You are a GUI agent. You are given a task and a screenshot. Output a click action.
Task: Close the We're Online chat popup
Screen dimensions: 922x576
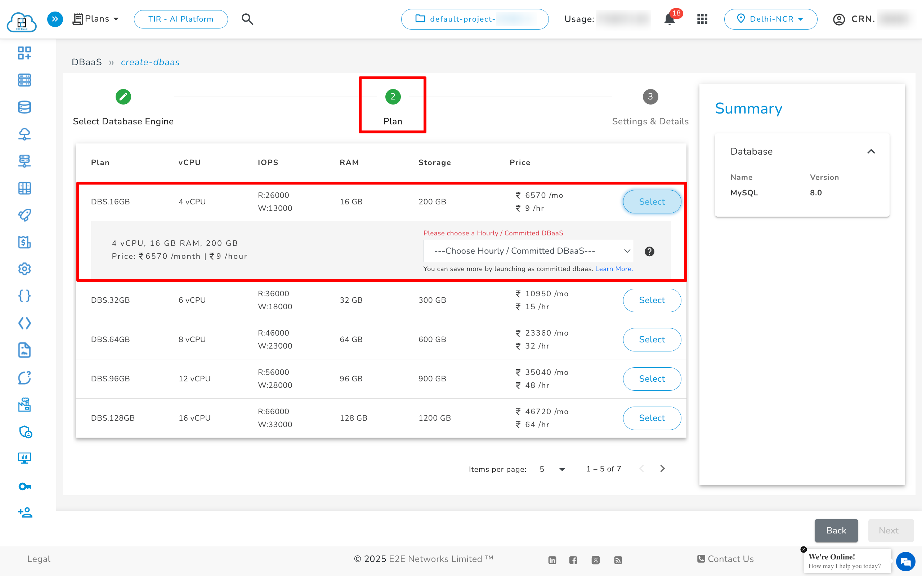click(804, 549)
